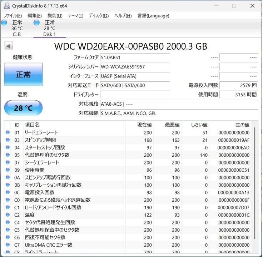Click raw value 000000000C51
263x257 pixels.
(x=234, y=170)
